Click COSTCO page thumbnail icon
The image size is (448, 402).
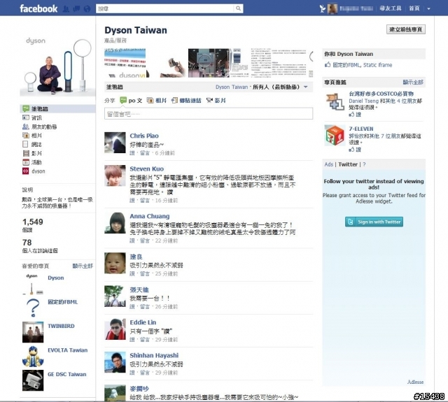(335, 101)
